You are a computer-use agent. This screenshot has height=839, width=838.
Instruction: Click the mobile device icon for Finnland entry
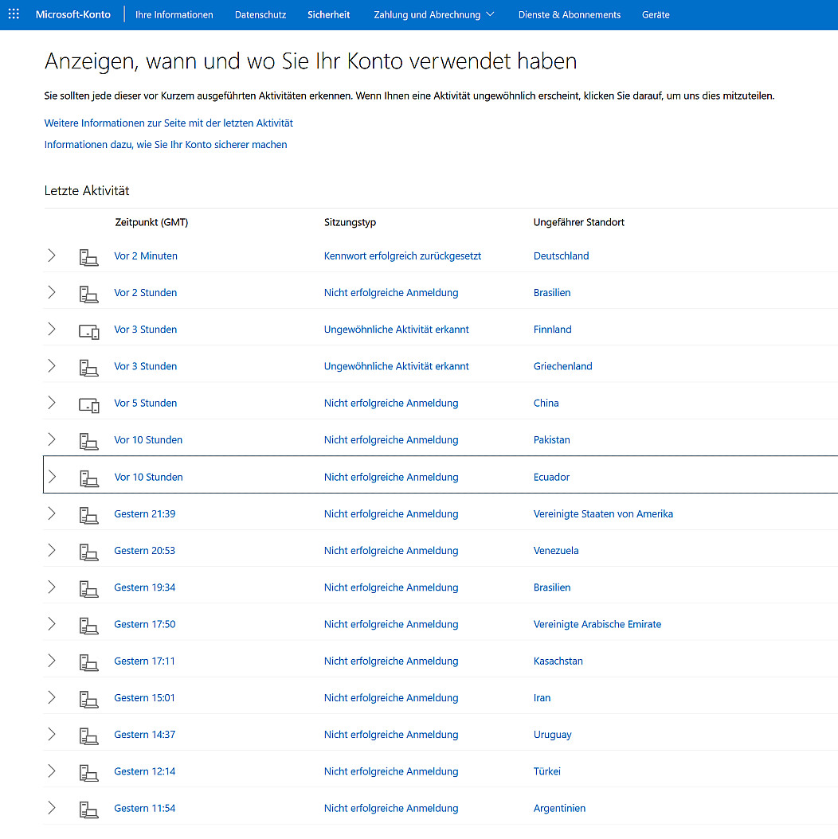[88, 330]
